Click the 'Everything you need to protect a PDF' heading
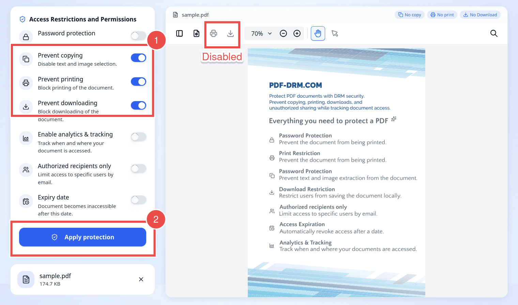Screen dimensions: 518x305 (x=329, y=121)
